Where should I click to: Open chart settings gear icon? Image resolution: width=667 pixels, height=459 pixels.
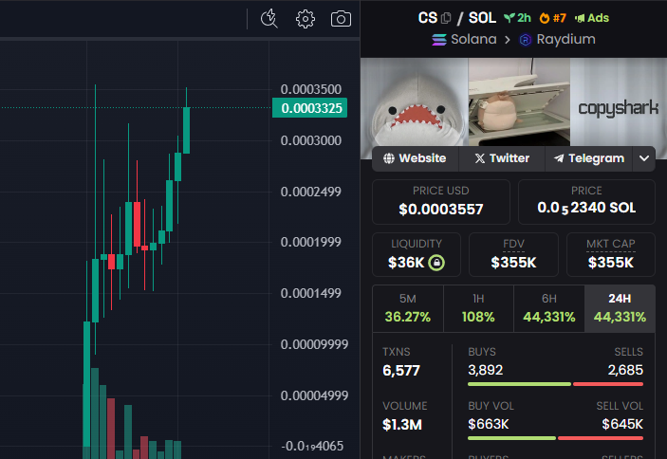[x=305, y=19]
